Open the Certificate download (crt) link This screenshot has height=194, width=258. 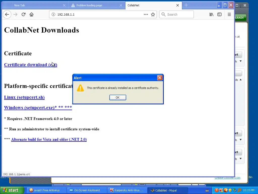(30, 65)
